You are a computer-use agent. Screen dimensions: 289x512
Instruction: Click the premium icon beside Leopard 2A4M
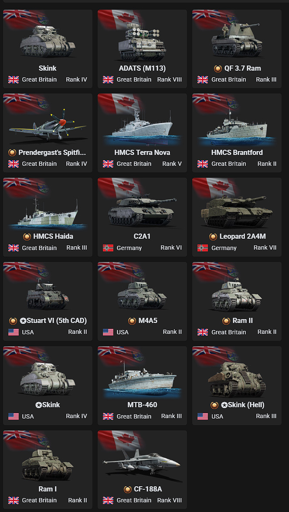tap(213, 237)
